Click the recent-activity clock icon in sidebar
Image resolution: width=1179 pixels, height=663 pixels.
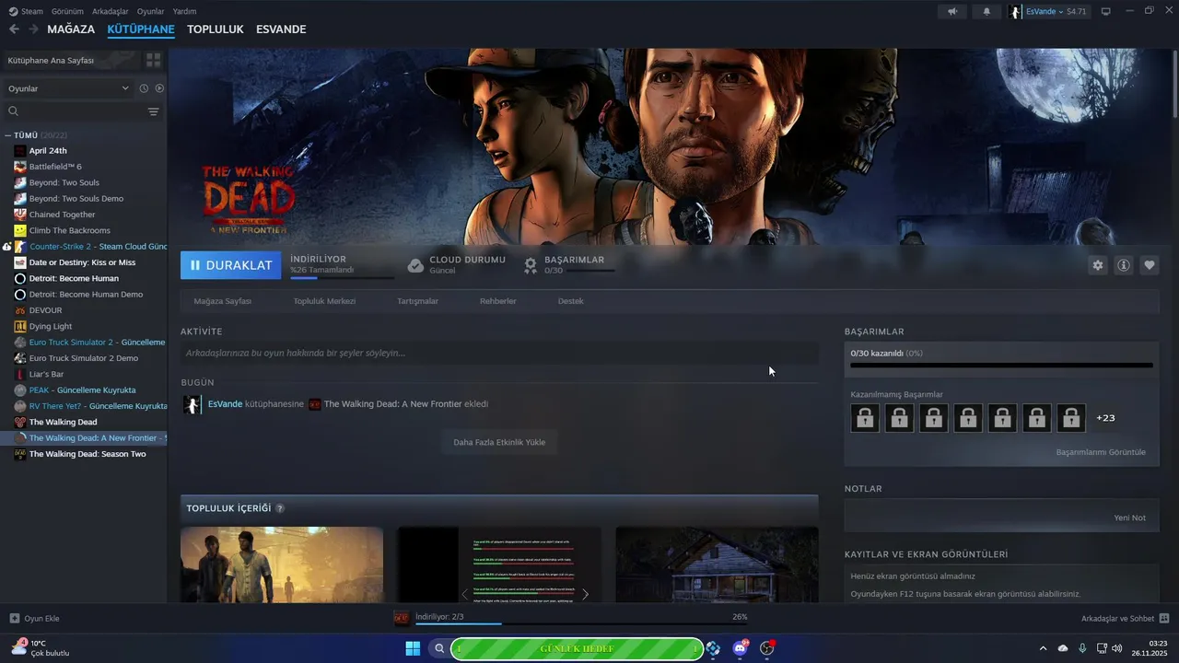pos(144,88)
